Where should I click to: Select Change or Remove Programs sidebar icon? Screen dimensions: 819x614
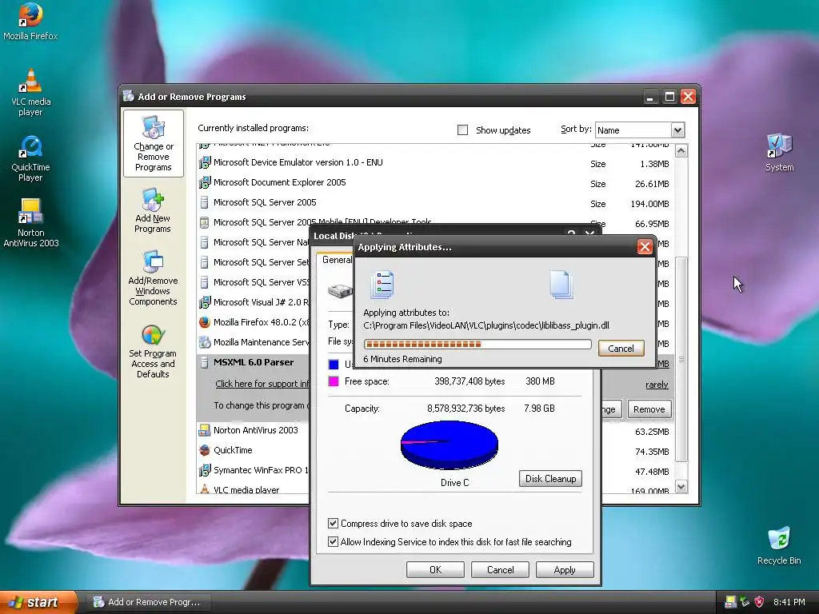153,144
